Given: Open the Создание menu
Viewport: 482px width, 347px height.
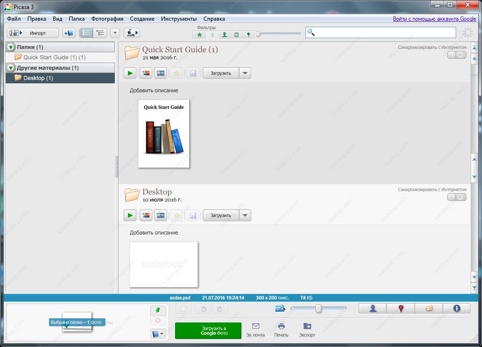Looking at the screenshot, I should [142, 19].
